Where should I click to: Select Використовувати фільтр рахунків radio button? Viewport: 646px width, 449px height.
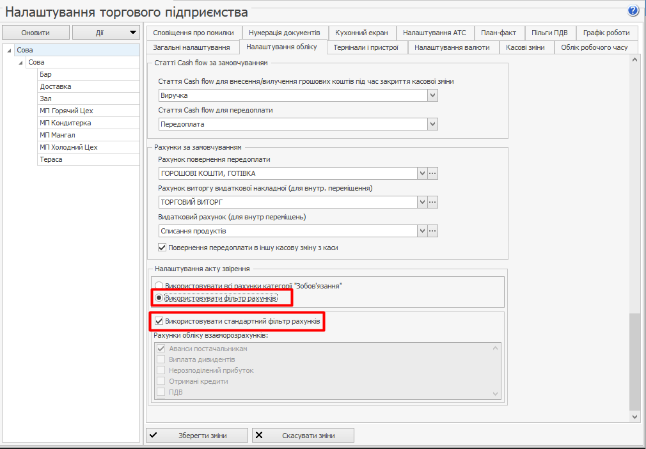click(x=159, y=298)
